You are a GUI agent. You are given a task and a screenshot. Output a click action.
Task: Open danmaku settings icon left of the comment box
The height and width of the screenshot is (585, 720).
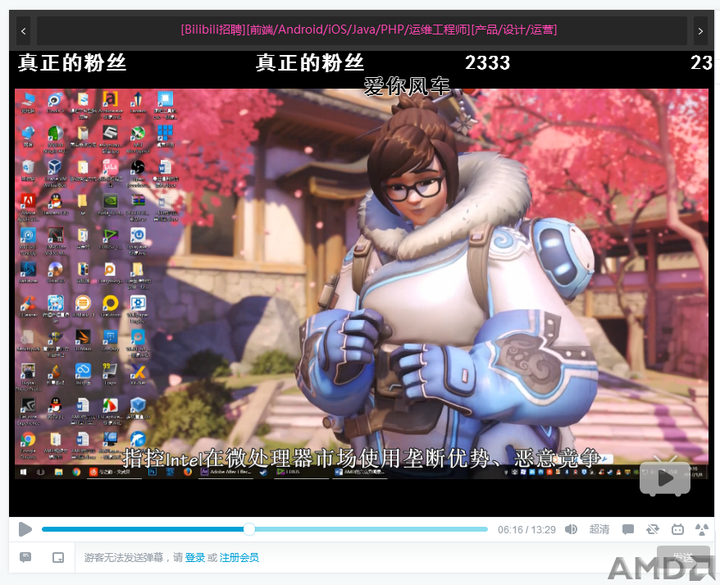pos(25,557)
